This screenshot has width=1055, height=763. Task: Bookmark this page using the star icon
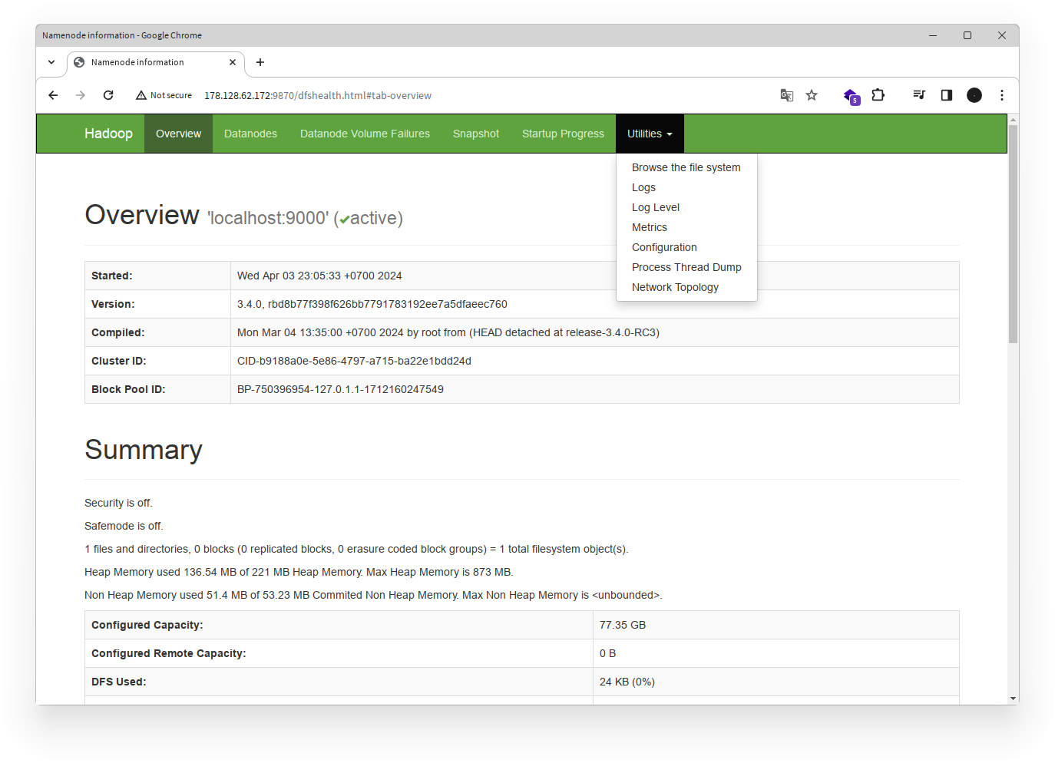[812, 94]
